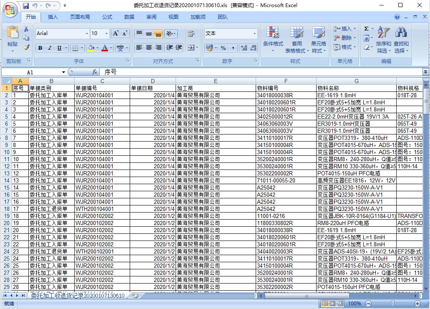Click the zoom slider handle in status bar
The width and height of the screenshot is (430, 309).
[392, 304]
